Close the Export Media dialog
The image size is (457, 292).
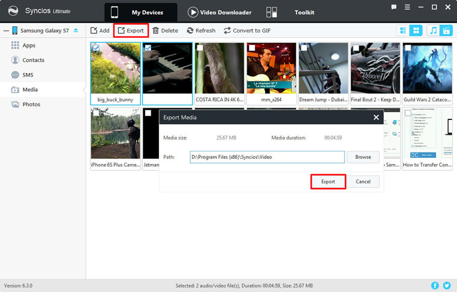pyautogui.click(x=376, y=118)
